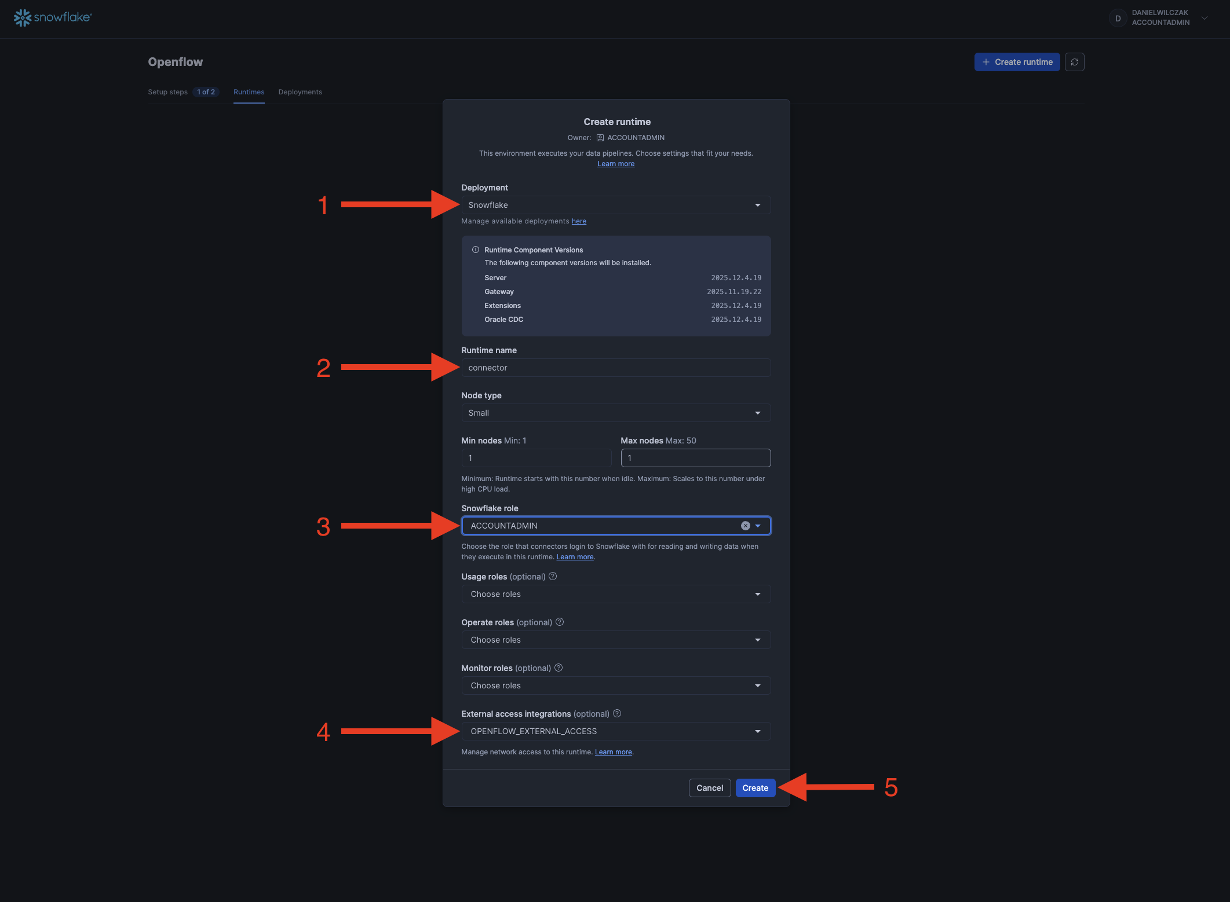Cancel the runtime creation dialog
This screenshot has height=902, width=1230.
(709, 787)
